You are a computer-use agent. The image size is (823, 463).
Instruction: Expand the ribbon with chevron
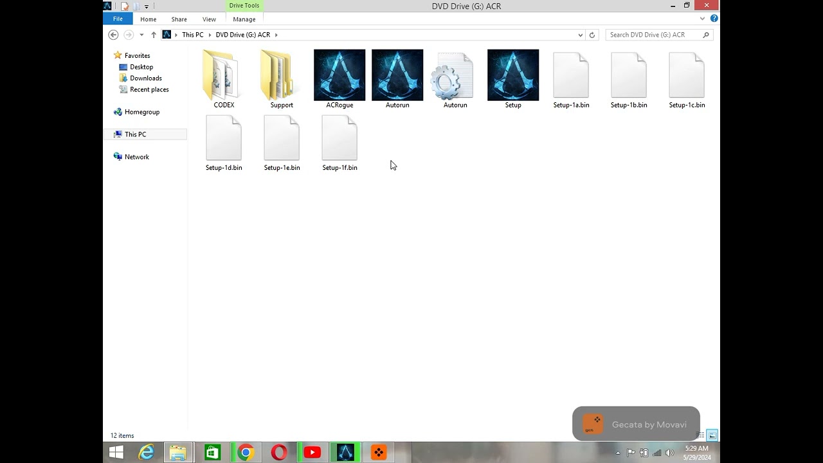click(702, 19)
